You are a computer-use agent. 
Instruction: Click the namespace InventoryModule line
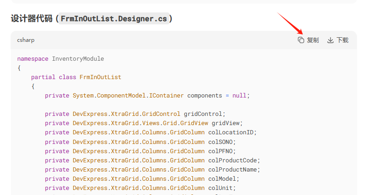click(x=60, y=59)
